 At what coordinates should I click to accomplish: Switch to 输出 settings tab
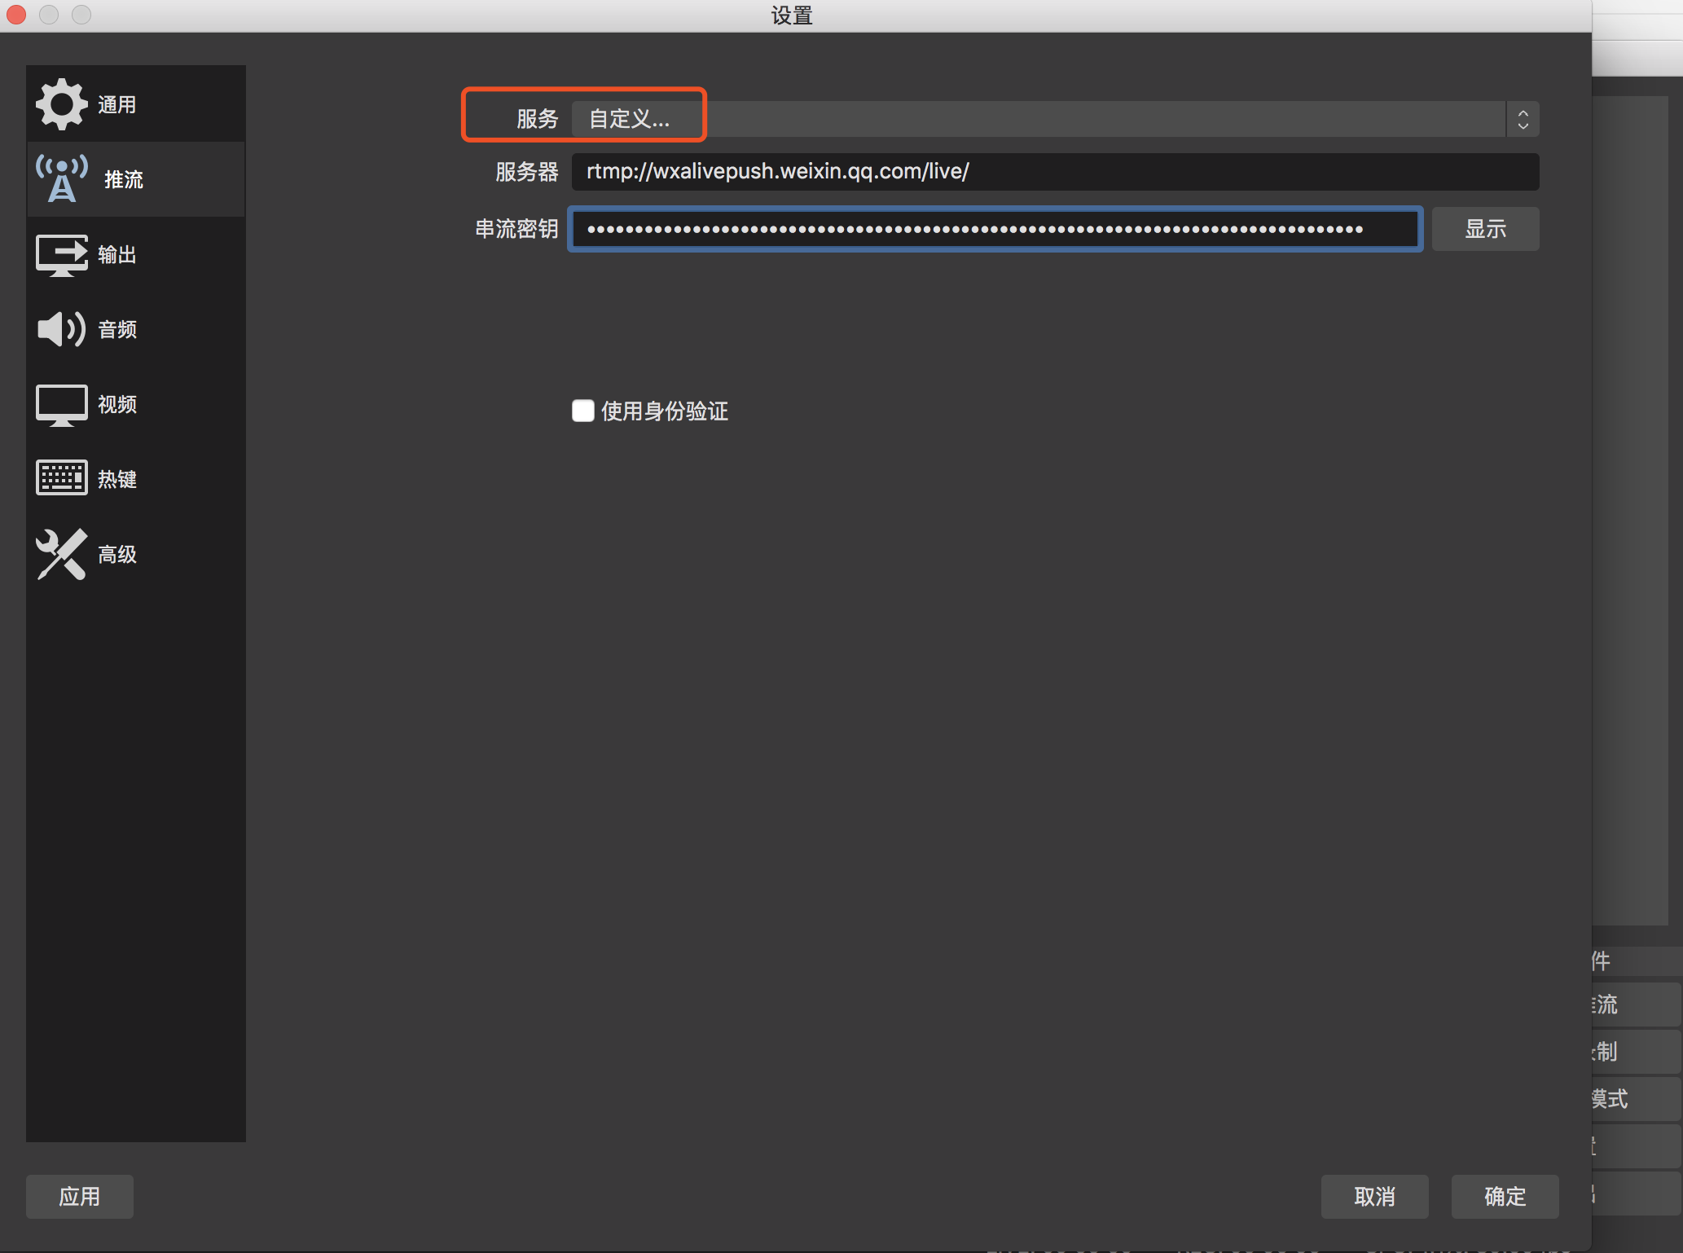tap(136, 255)
